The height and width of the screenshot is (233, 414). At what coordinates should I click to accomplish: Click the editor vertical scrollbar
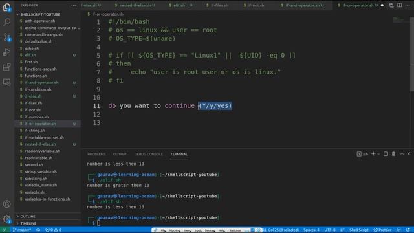[x=412, y=54]
